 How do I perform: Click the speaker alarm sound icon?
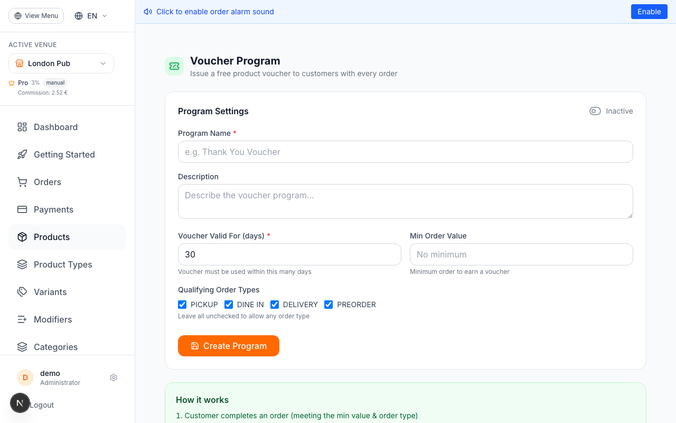148,12
